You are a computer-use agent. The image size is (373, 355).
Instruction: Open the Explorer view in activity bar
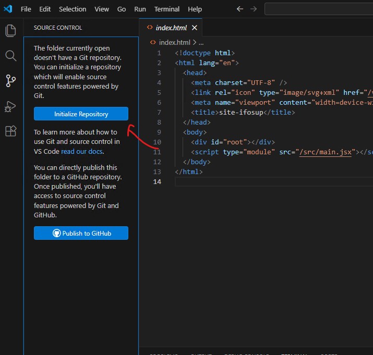[10, 30]
